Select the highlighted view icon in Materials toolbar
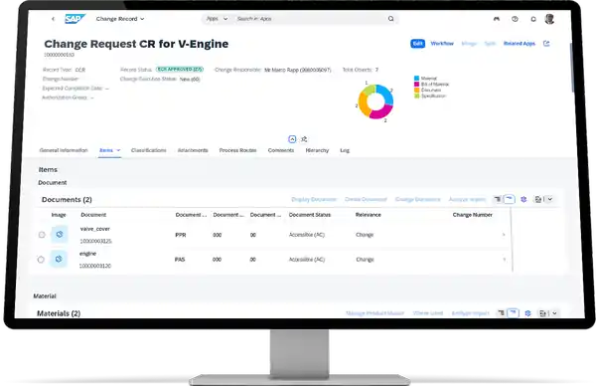The image size is (596, 386). pos(513,313)
